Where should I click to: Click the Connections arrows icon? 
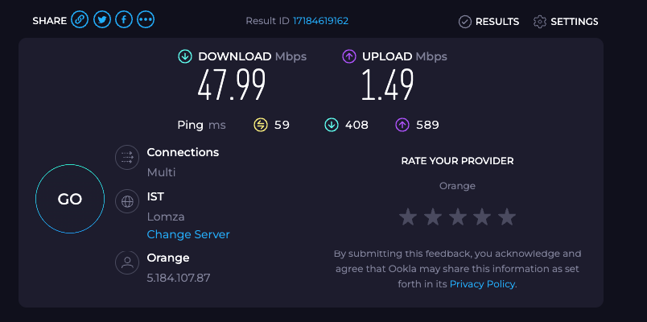point(127,157)
